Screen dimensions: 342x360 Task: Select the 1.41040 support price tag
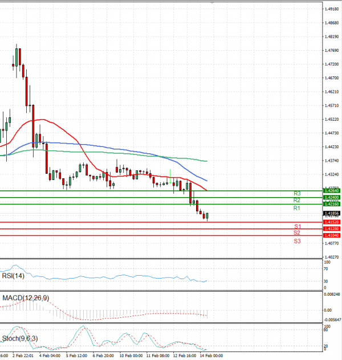tap(332, 235)
